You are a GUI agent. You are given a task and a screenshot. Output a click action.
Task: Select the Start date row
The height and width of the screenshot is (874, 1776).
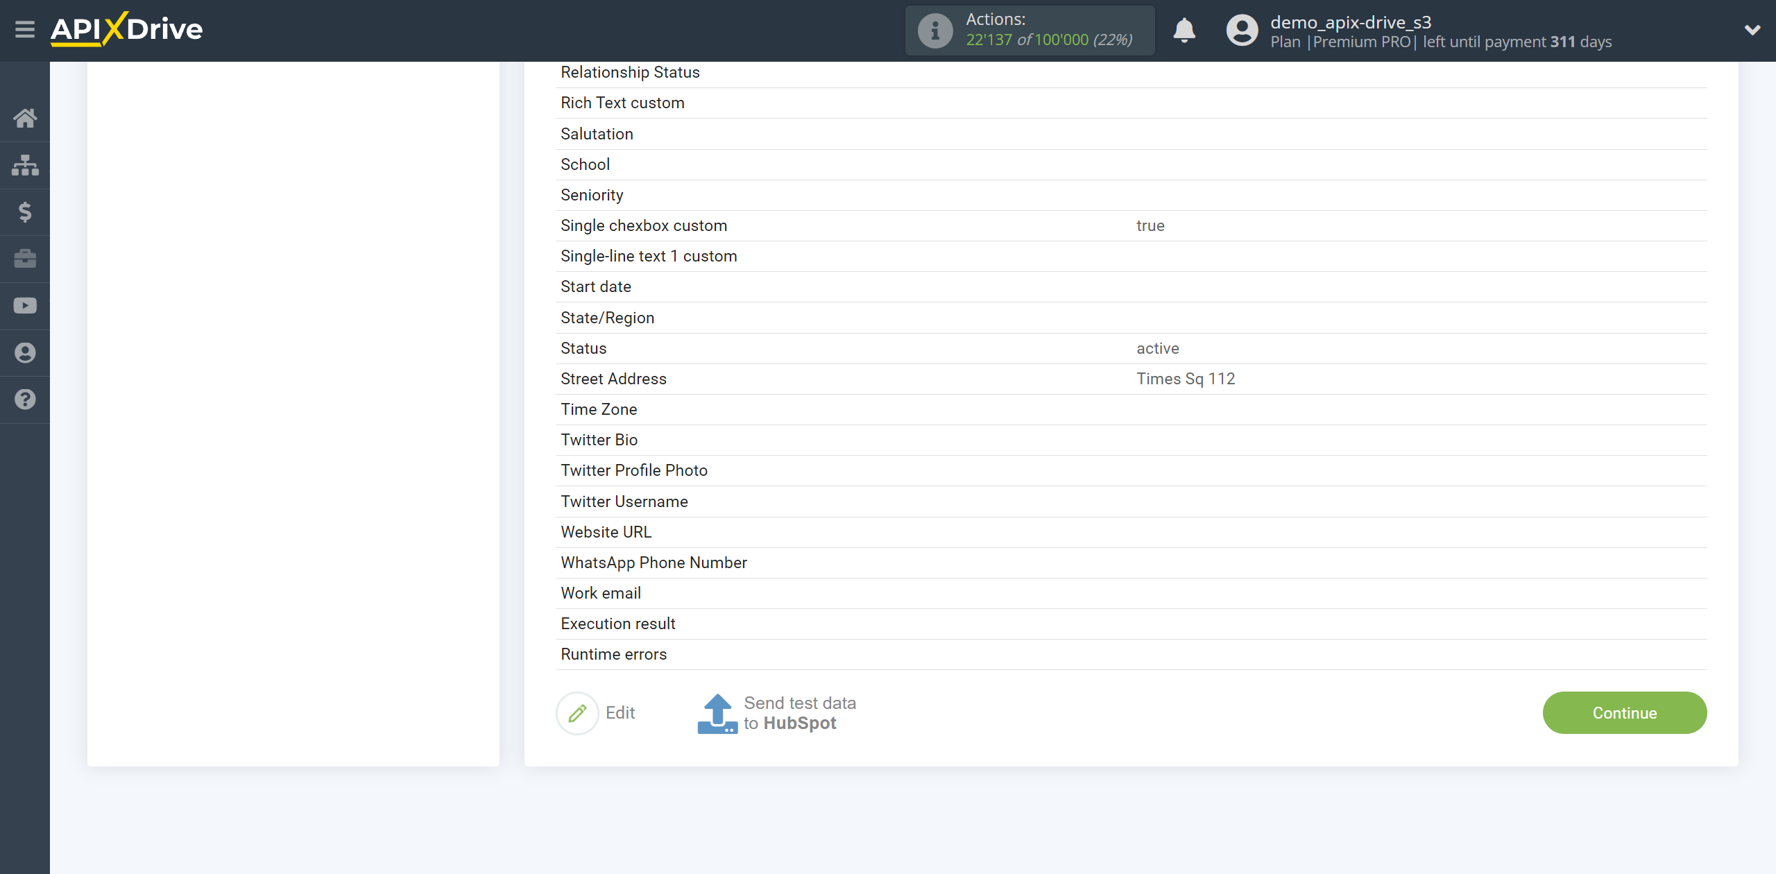pyautogui.click(x=1132, y=287)
